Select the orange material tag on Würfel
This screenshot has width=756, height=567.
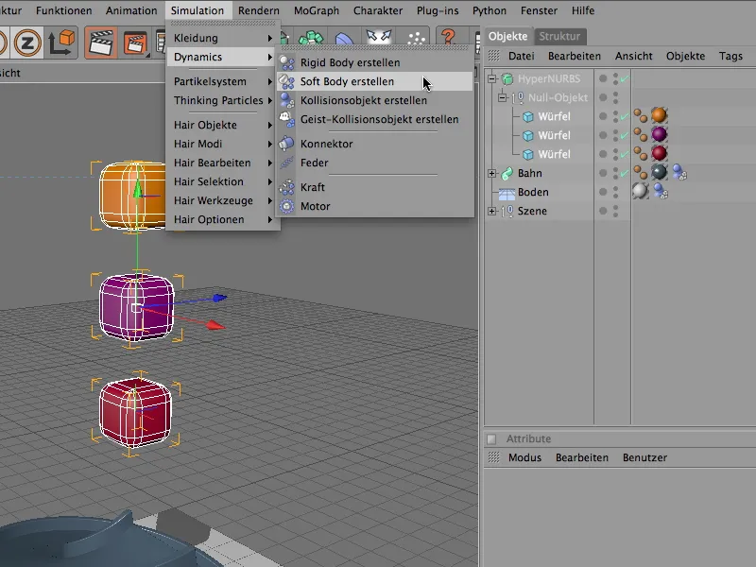click(x=659, y=115)
